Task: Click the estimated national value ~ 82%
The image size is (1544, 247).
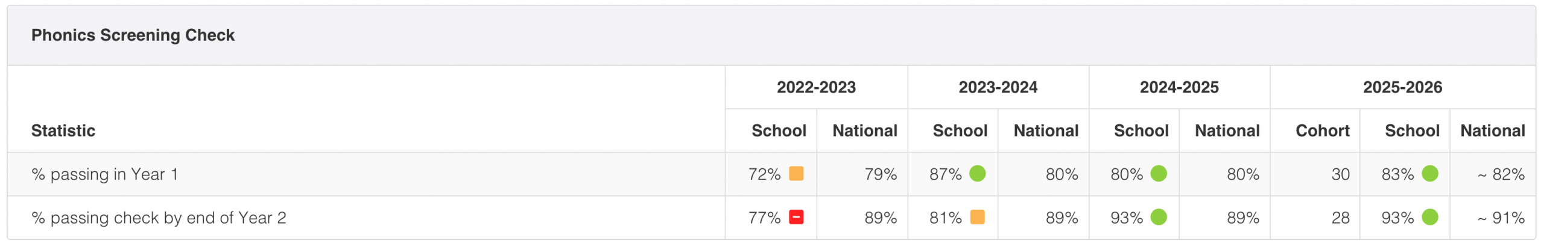Action: [x=1501, y=174]
